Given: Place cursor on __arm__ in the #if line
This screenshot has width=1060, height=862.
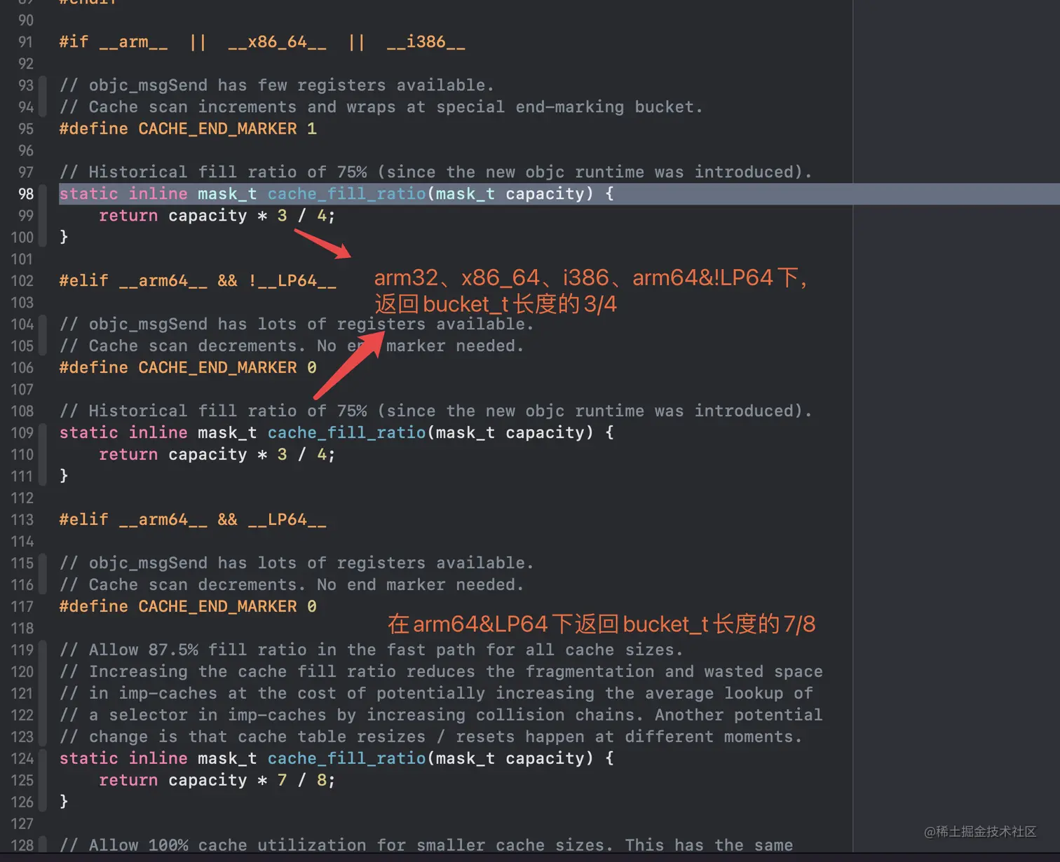Looking at the screenshot, I should [x=133, y=42].
